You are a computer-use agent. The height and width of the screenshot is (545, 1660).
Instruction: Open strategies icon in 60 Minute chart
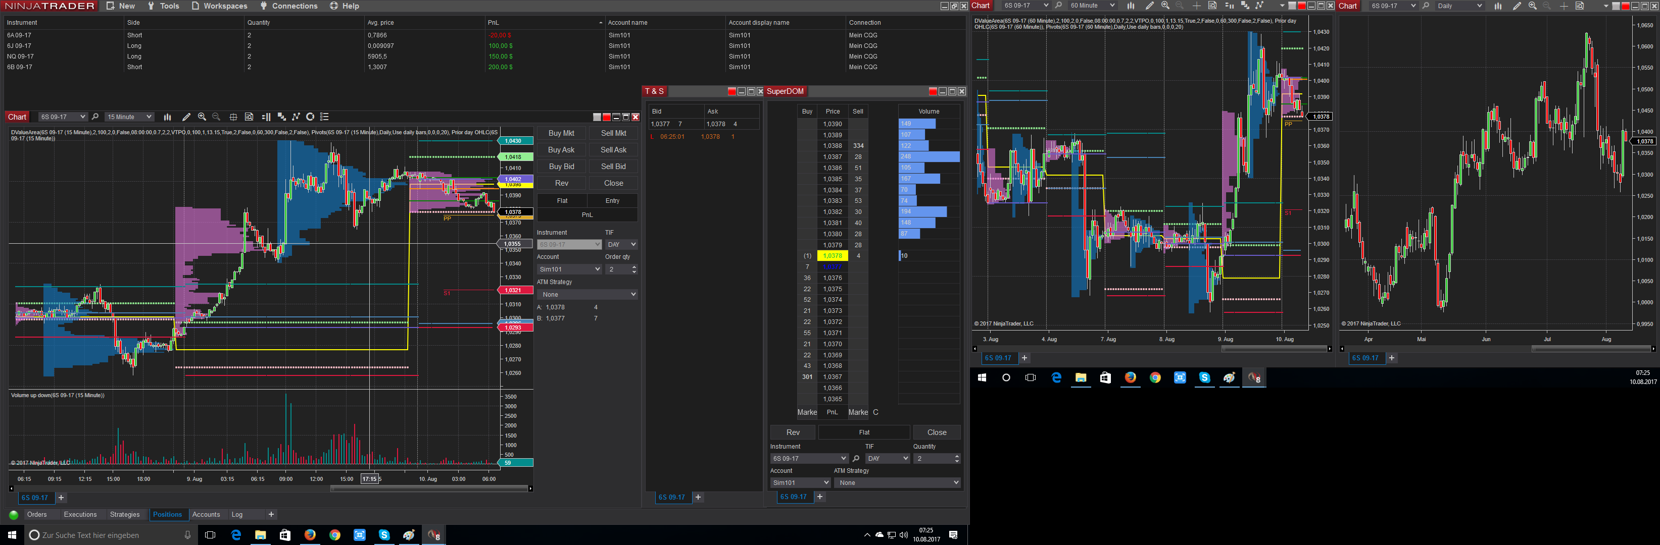coord(1260,6)
